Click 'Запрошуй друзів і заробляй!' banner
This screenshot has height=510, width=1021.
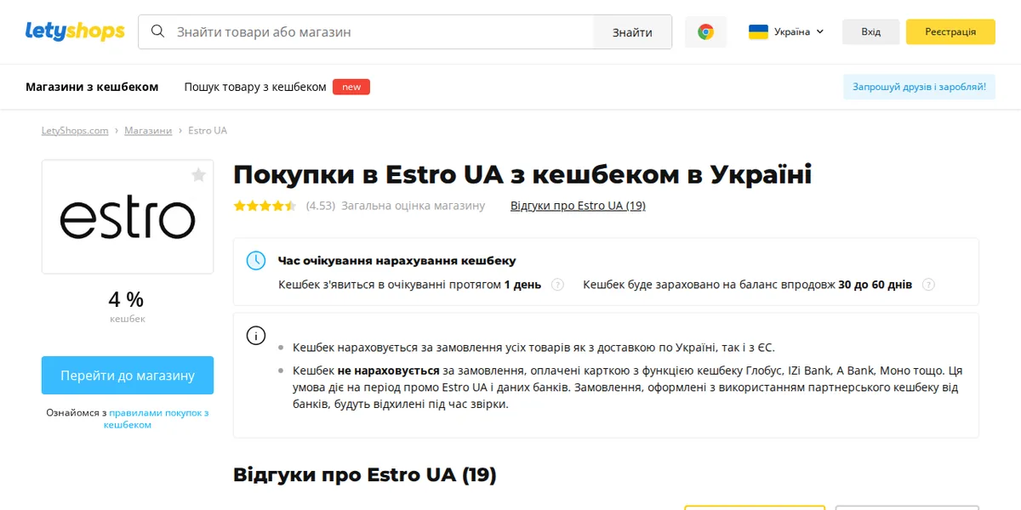[x=920, y=87]
